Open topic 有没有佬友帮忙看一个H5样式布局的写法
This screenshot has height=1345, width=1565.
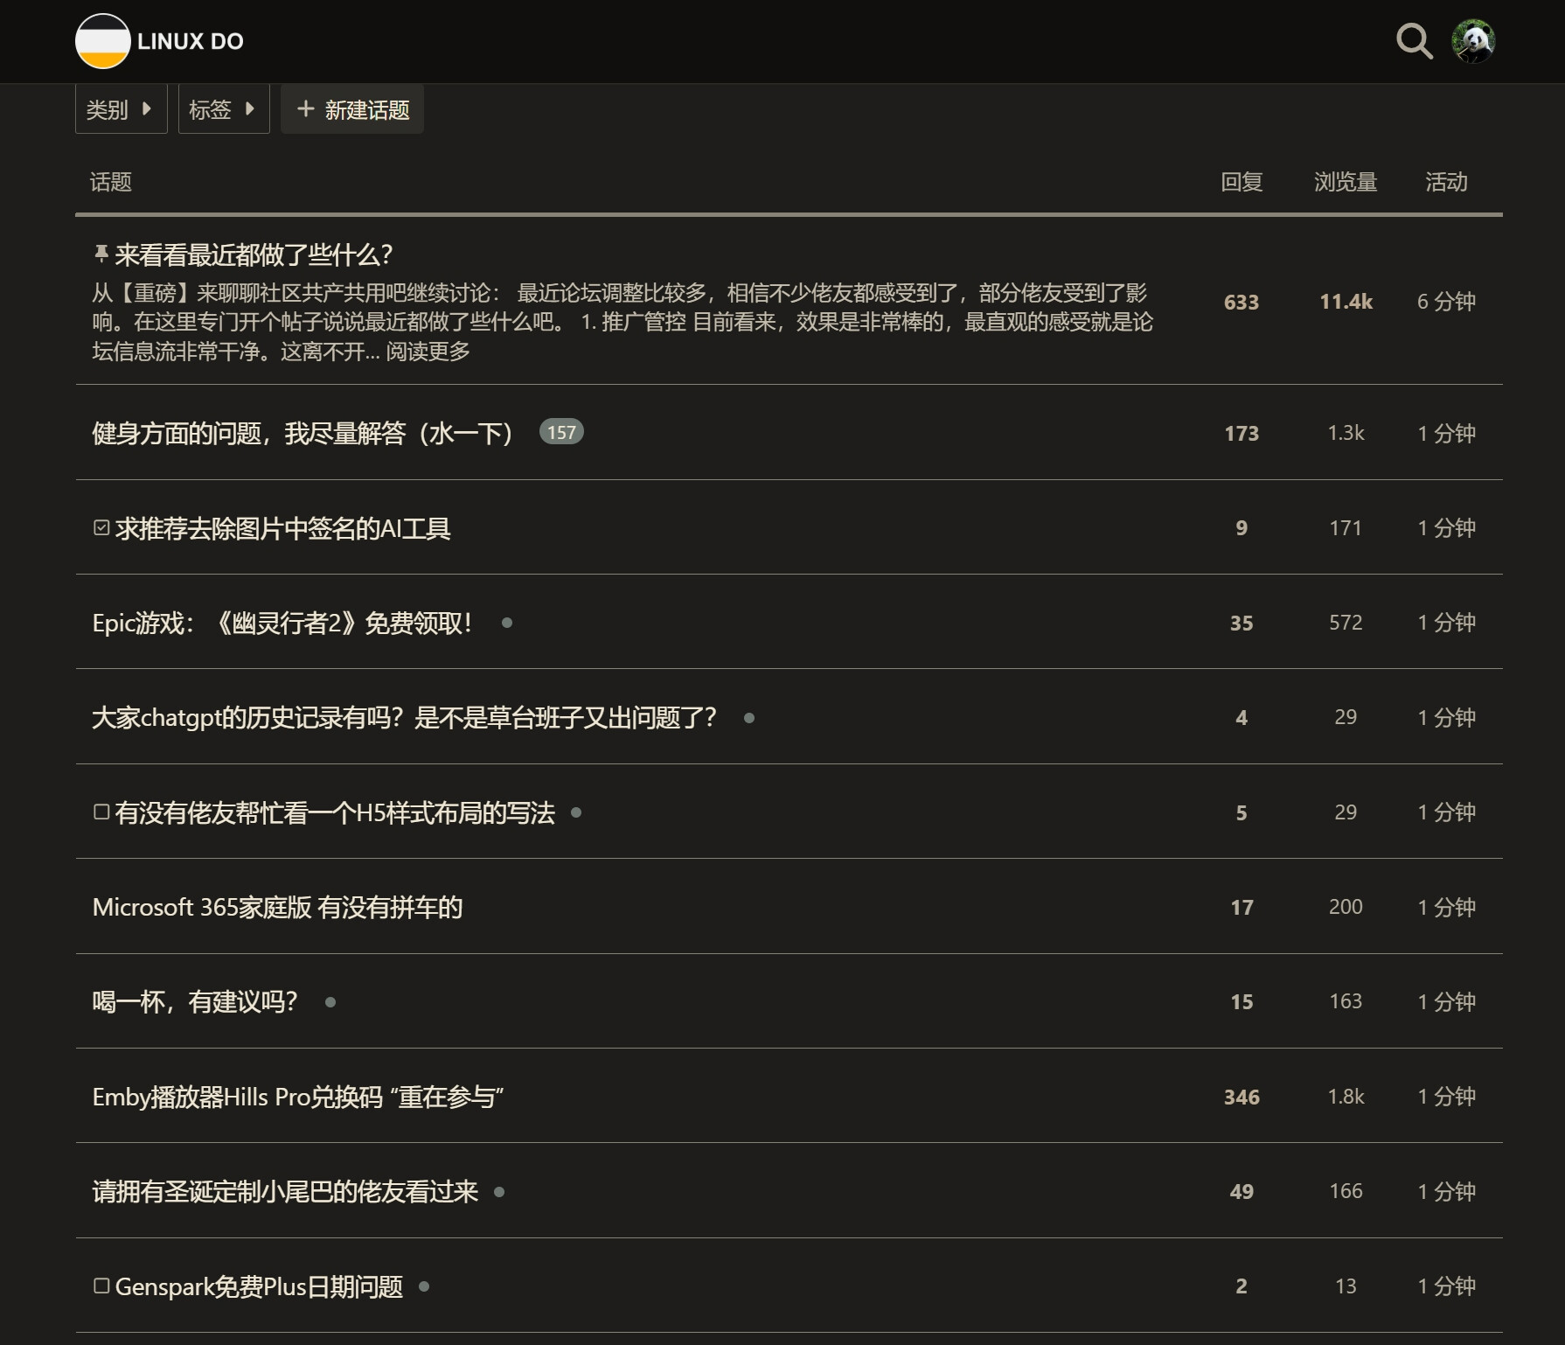pos(335,812)
